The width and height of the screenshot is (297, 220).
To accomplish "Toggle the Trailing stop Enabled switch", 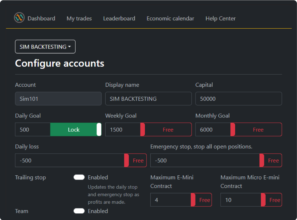I will click(x=79, y=177).
